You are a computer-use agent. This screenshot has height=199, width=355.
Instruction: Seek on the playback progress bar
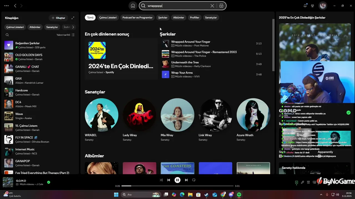(177, 186)
